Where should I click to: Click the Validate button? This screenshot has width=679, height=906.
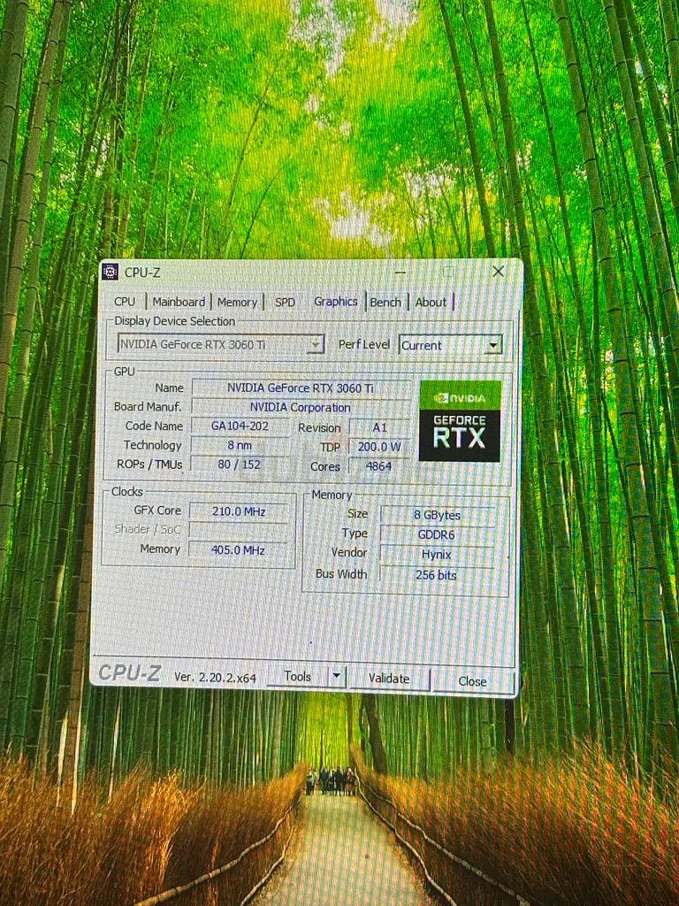point(389,679)
